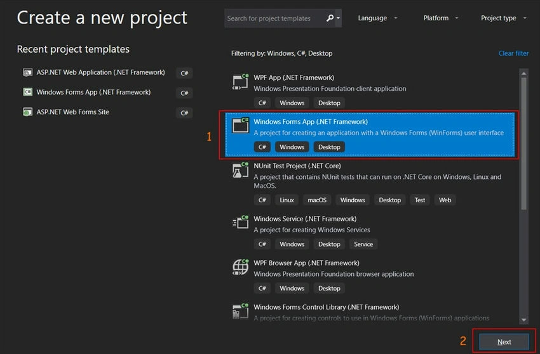Select Windows Forms App (.NET Framework) in template list
The image size is (540, 354).
[x=370, y=134]
